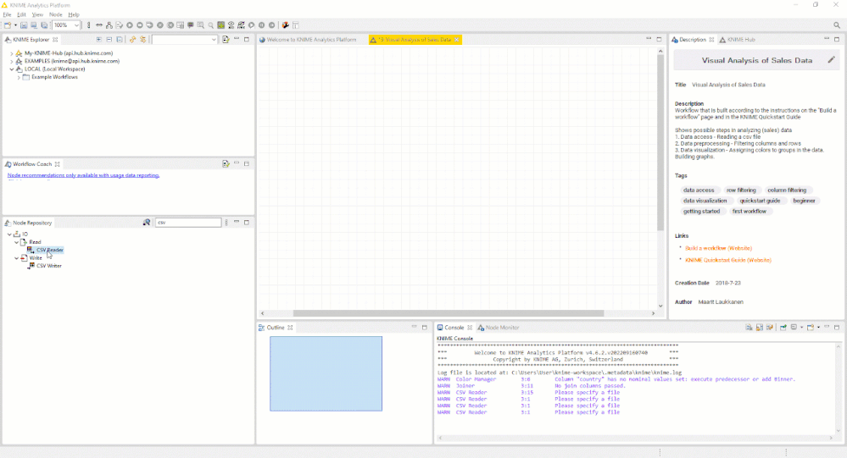Image resolution: width=847 pixels, height=458 pixels.
Task: Open the Node menu
Action: coord(56,14)
